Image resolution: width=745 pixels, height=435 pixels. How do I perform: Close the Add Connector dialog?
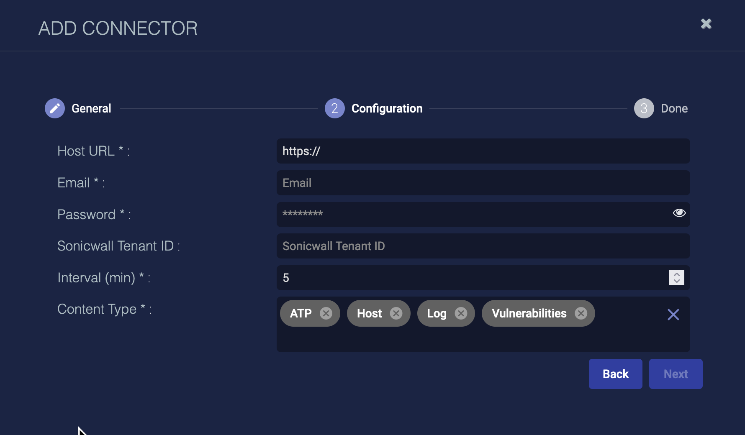[x=706, y=24]
